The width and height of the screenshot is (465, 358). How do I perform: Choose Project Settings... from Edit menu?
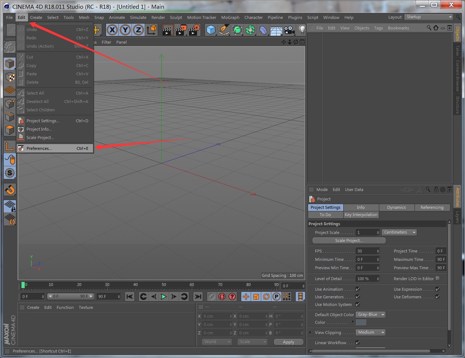[55, 121]
